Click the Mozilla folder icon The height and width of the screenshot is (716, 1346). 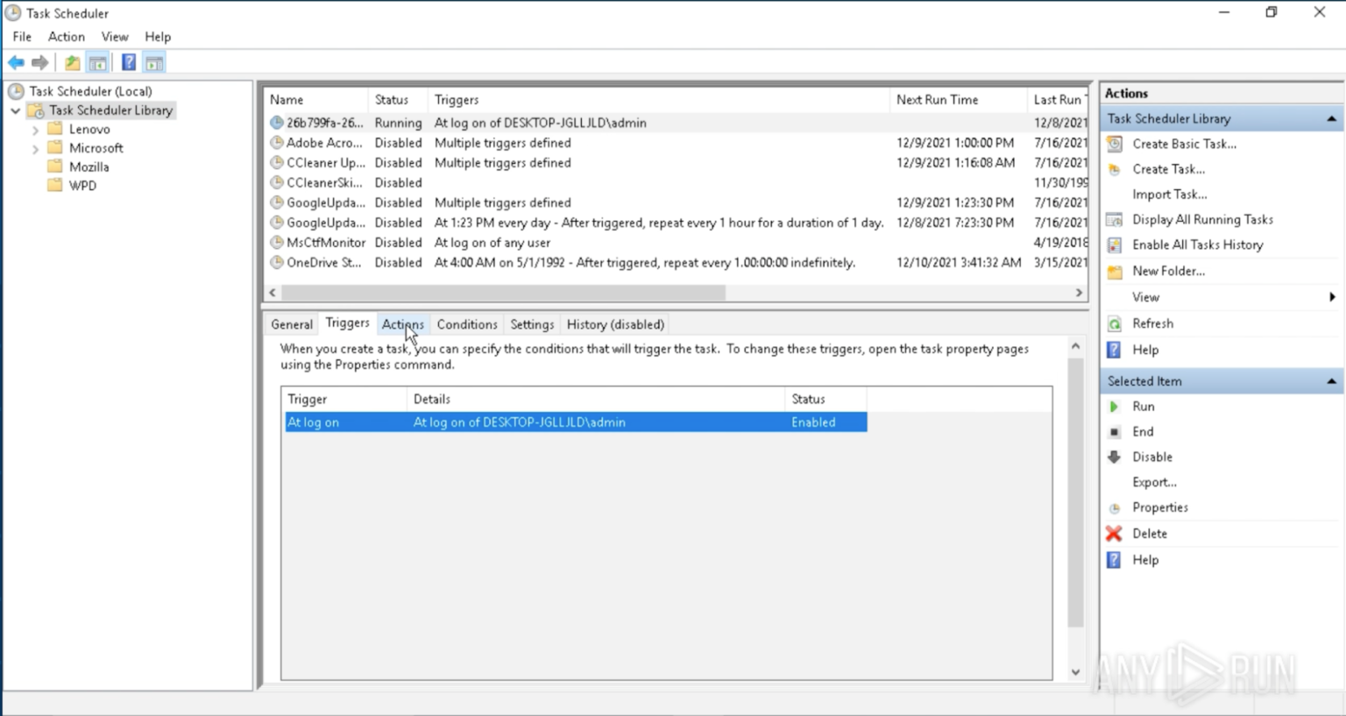pyautogui.click(x=55, y=167)
